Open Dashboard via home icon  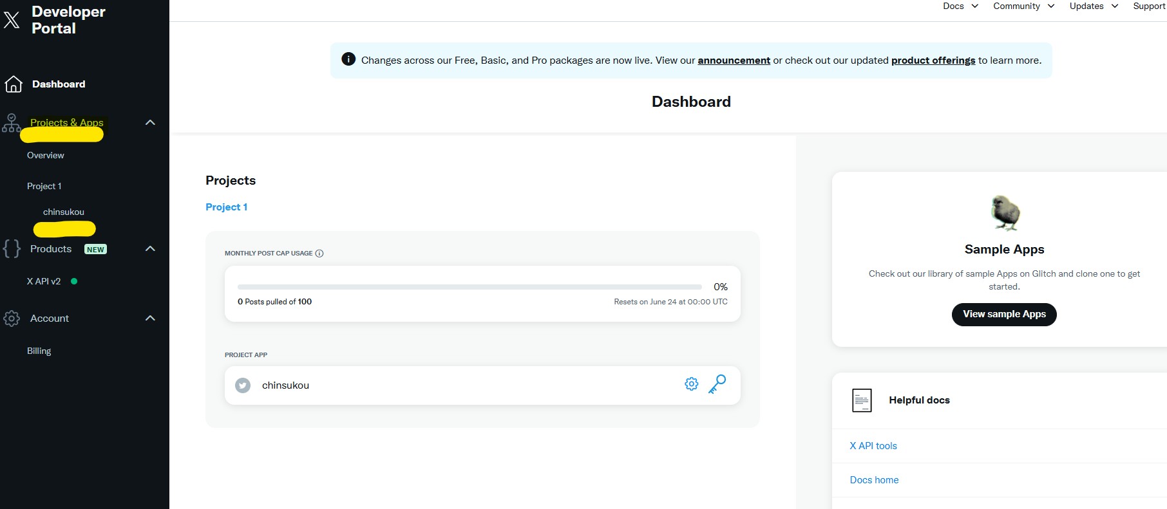click(14, 84)
